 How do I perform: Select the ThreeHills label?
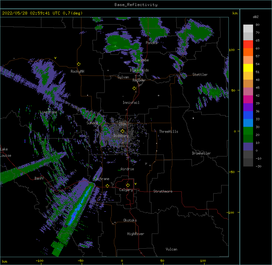pyautogui.click(x=169, y=132)
